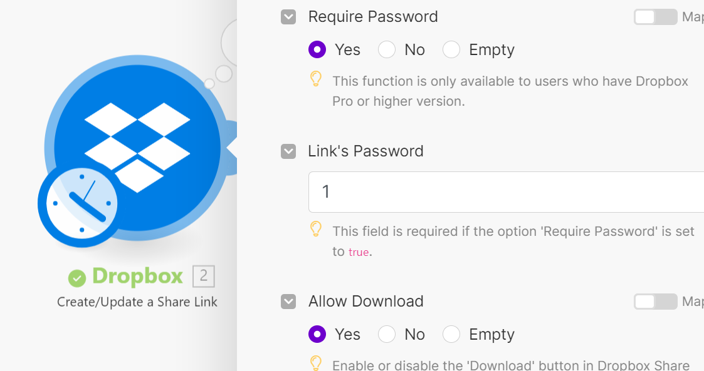Select Empty for Require Password
Screen dimensions: 704x371
coord(451,49)
